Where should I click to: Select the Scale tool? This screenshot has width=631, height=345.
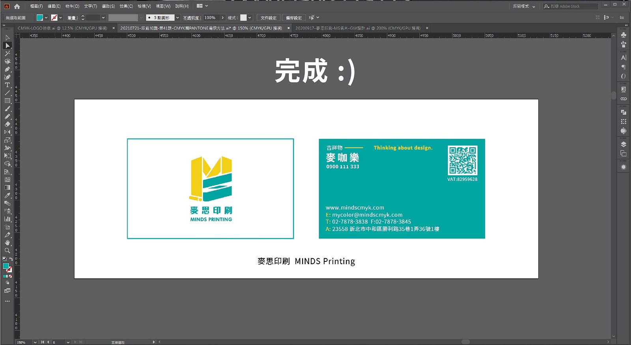[x=7, y=140]
